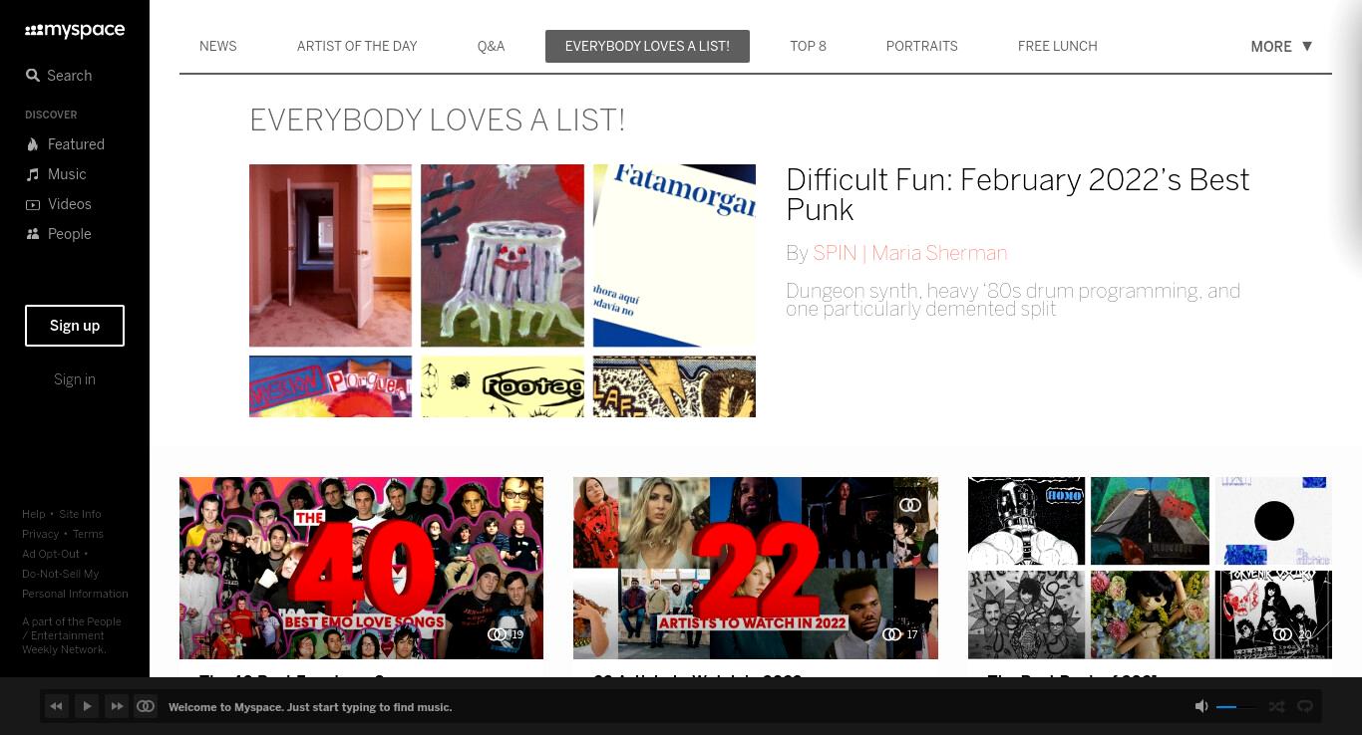Screen dimensions: 1362x735
Task: Click the Help footer link
Action: pos(34,514)
